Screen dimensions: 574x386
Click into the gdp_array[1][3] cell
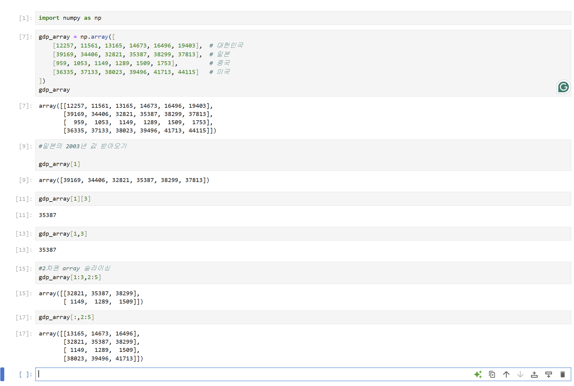303,199
